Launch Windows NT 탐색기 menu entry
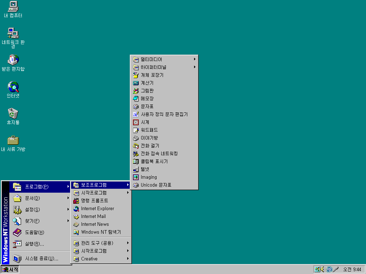366x274 pixels. [101, 232]
